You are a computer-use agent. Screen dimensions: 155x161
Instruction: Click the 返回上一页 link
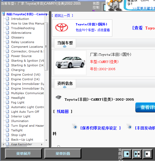(x=62, y=15)
